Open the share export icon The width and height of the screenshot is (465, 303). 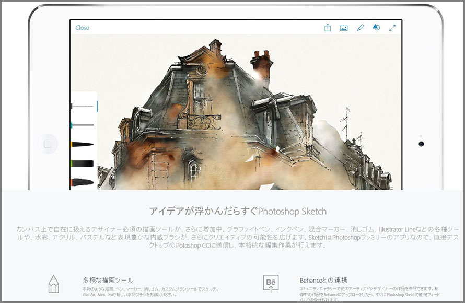(328, 28)
